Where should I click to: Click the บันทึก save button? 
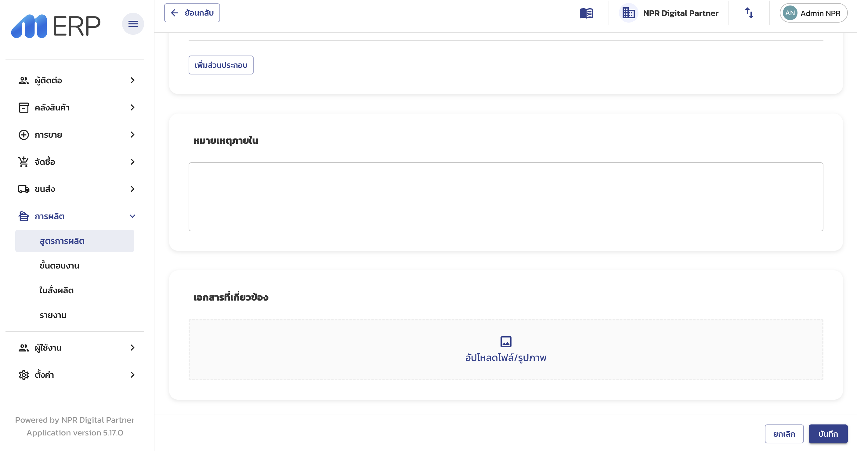coord(828,434)
